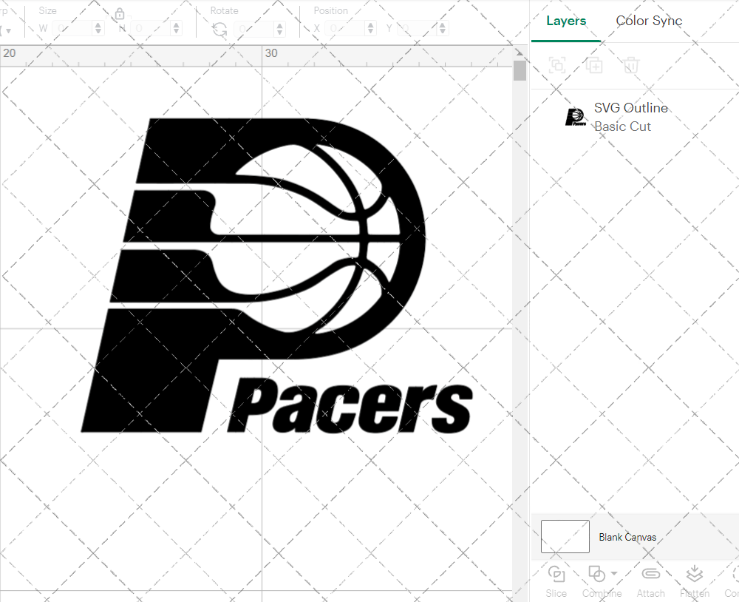Click the rotate reset arrow icon
Screen dimensions: 739x602
[x=221, y=28]
